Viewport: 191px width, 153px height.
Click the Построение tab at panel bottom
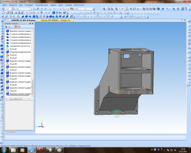11,132
